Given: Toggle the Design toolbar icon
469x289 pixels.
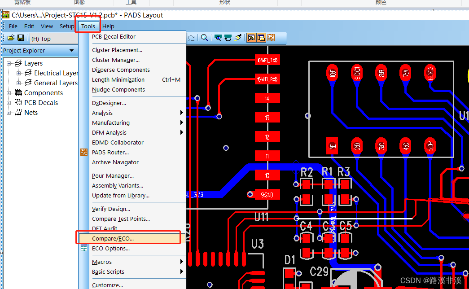Looking at the screenshot, I should coord(261,38).
